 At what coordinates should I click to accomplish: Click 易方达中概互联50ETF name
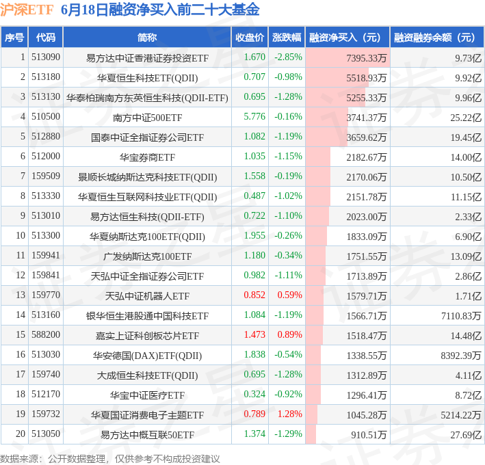click(x=147, y=434)
